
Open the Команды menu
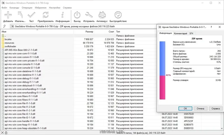pos(14,8)
